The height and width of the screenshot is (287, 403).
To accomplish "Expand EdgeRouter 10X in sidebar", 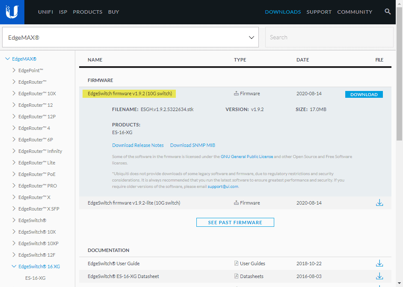I will click(x=14, y=93).
